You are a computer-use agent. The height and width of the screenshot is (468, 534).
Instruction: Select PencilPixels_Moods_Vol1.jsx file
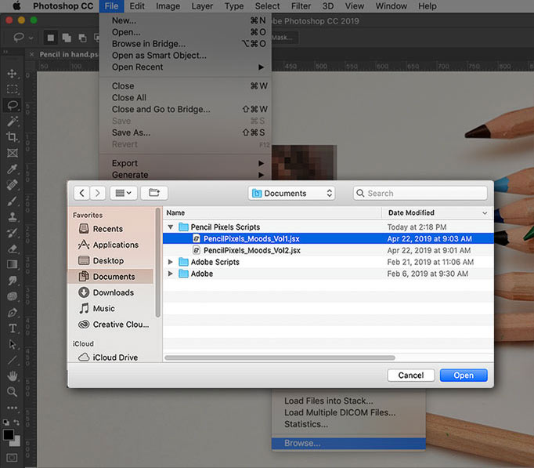tap(328, 238)
